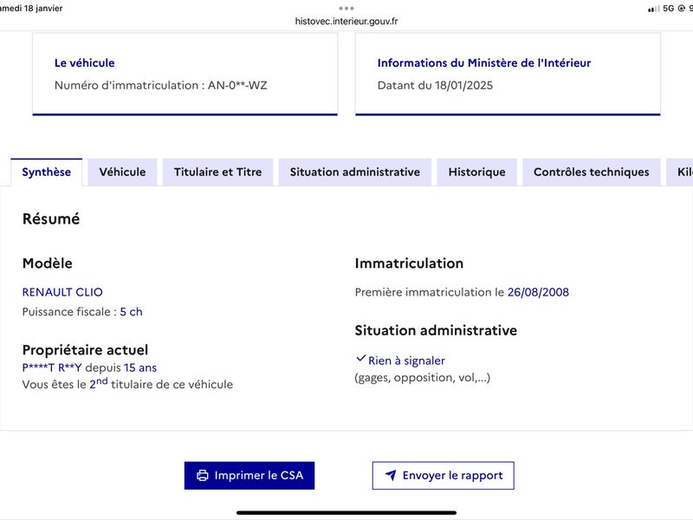The height and width of the screenshot is (520, 693).
Task: Open the Synthèse tab
Action: coord(47,172)
